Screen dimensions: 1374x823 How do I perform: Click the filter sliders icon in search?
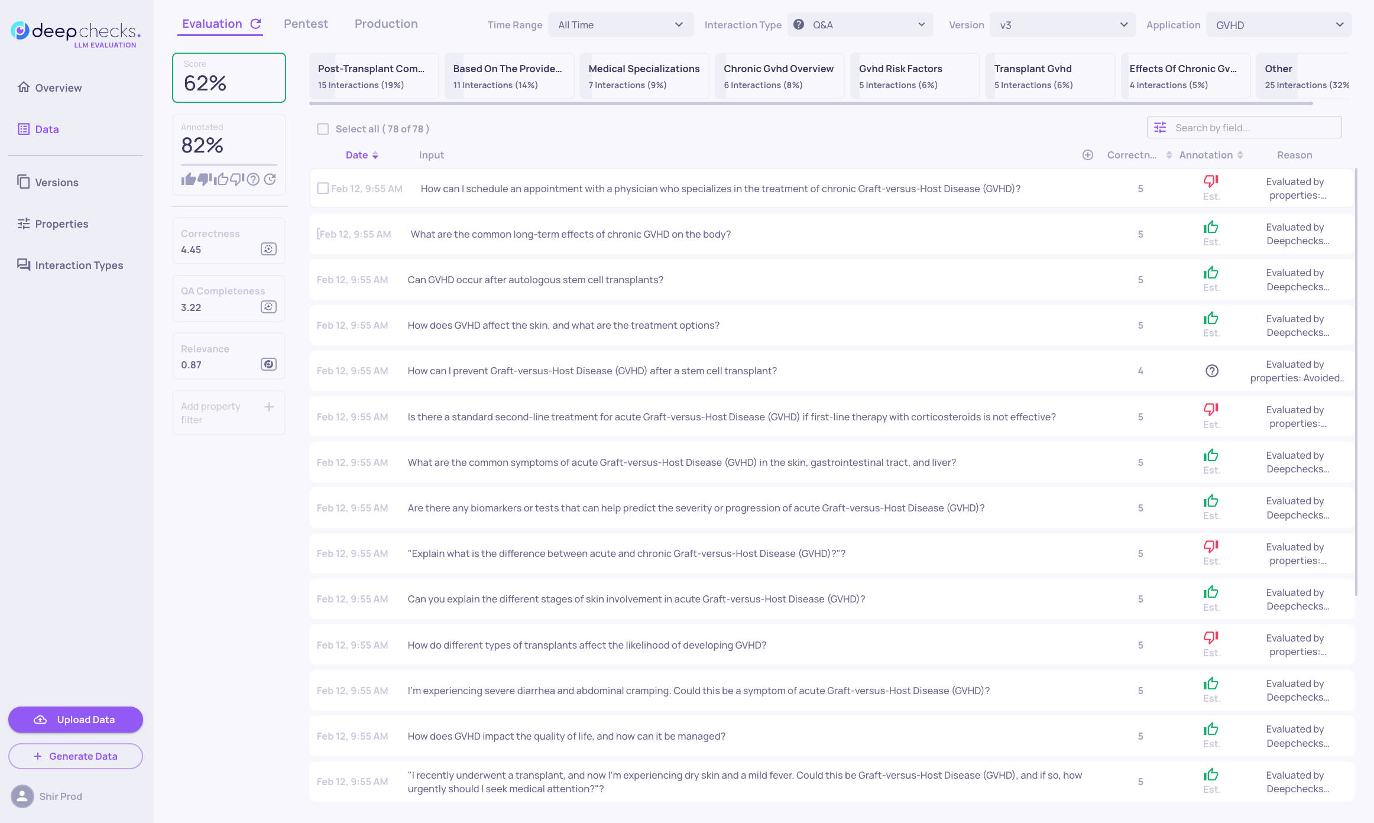pyautogui.click(x=1160, y=128)
